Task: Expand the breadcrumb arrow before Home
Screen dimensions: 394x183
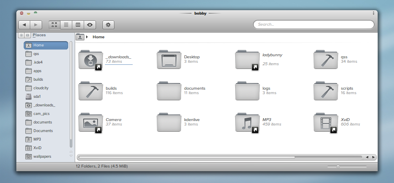Action: (x=87, y=37)
